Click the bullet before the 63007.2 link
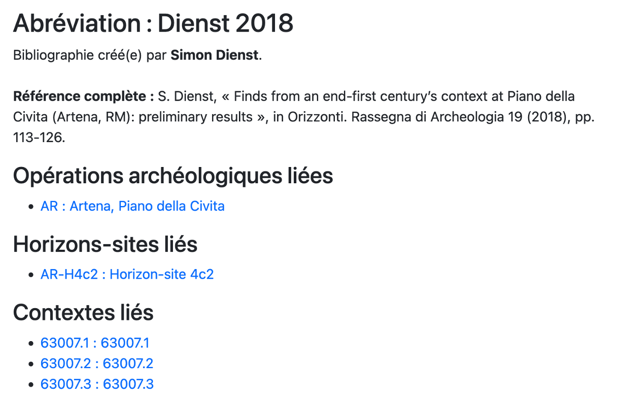 32,364
